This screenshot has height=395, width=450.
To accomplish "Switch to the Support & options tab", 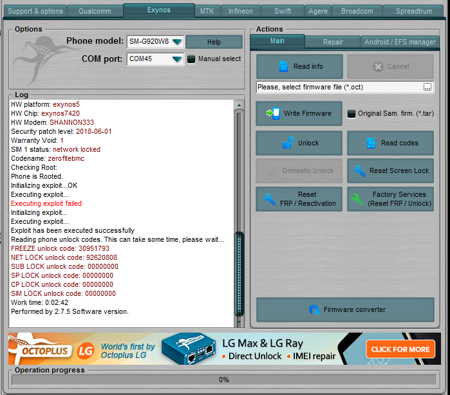I will point(35,11).
